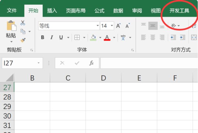Screen dimensions: 198x133
Task: Align text right
Action: 162,38
